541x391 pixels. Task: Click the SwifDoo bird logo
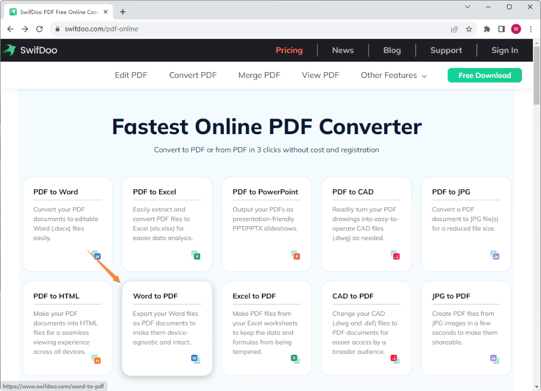(x=9, y=50)
